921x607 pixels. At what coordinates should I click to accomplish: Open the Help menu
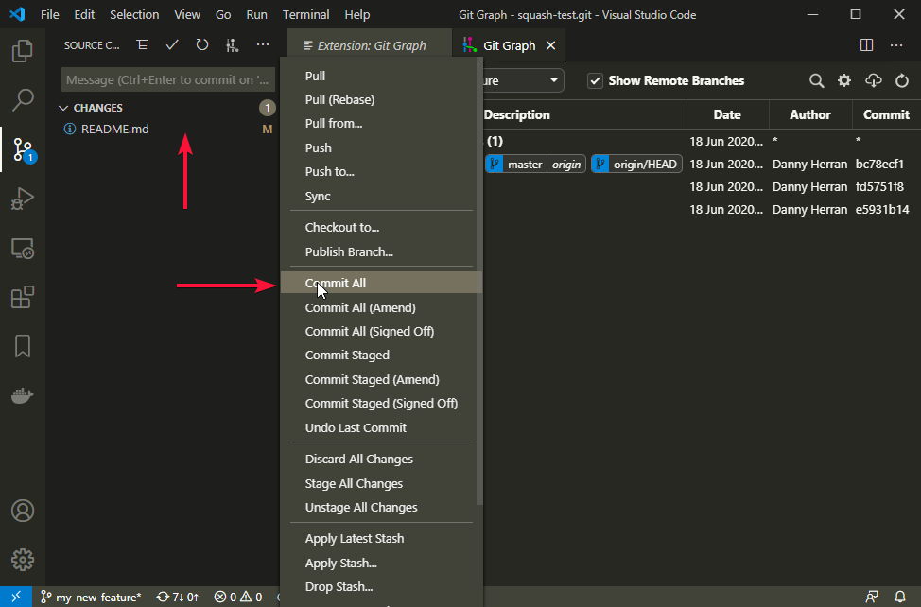click(357, 15)
